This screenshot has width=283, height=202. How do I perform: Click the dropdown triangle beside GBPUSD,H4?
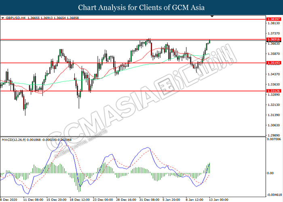point(3,18)
